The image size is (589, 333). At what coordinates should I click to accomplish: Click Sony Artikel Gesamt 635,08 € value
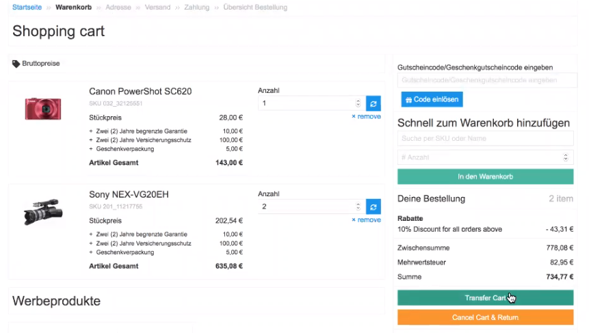[229, 266]
